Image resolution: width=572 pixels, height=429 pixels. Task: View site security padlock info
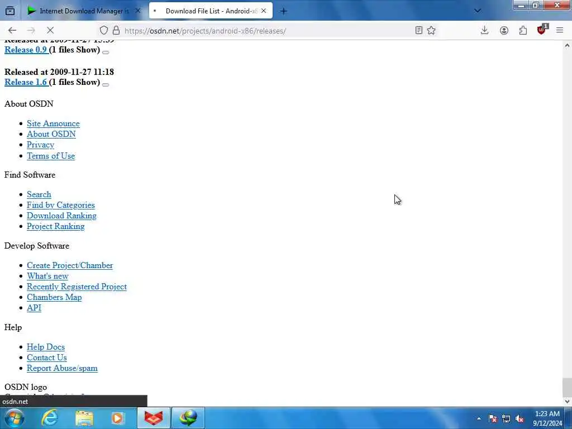coord(116,30)
